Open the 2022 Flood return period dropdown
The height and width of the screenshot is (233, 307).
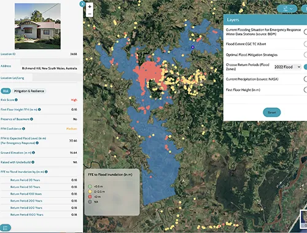coord(287,67)
